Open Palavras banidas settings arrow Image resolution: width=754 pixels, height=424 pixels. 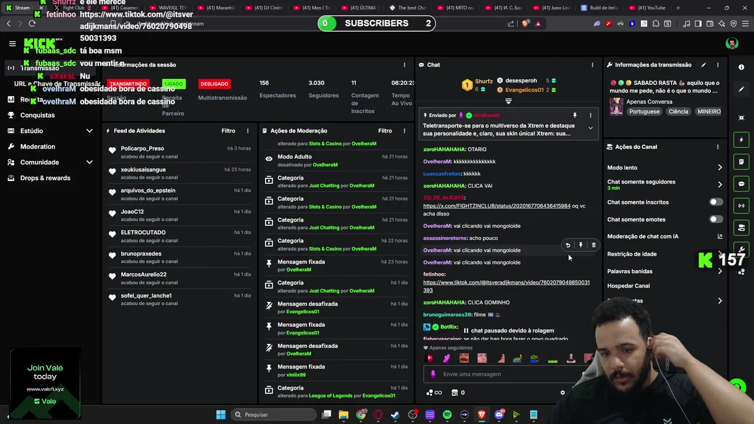point(720,271)
